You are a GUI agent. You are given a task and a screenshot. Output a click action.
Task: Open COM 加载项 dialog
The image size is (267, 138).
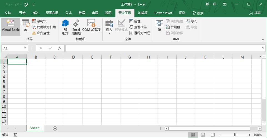click(x=91, y=25)
